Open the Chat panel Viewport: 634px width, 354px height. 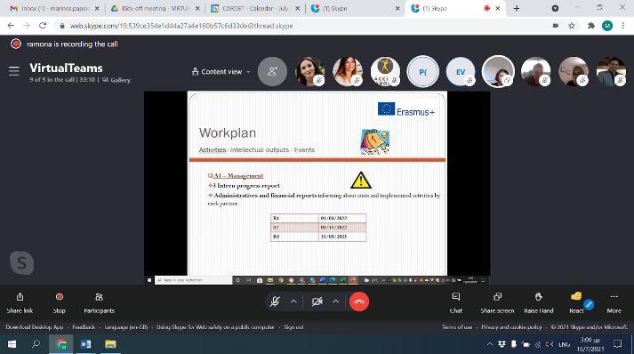point(455,303)
